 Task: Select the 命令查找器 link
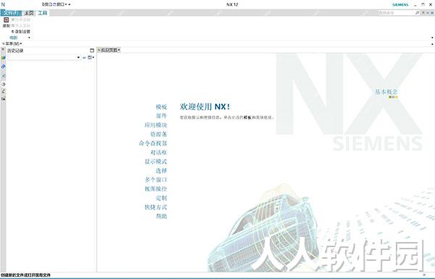(153, 143)
